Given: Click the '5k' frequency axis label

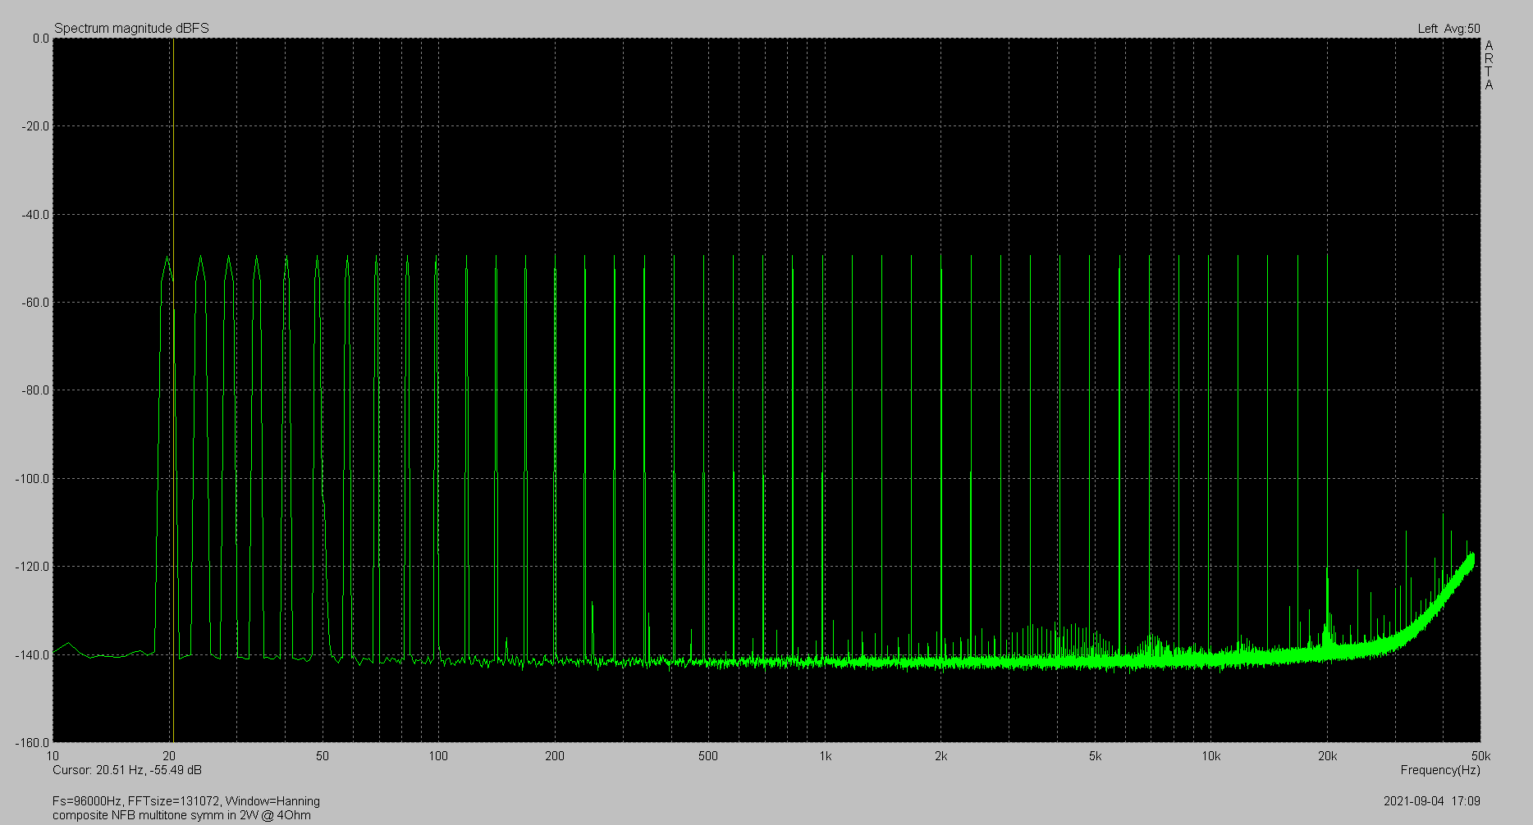Looking at the screenshot, I should (1095, 756).
